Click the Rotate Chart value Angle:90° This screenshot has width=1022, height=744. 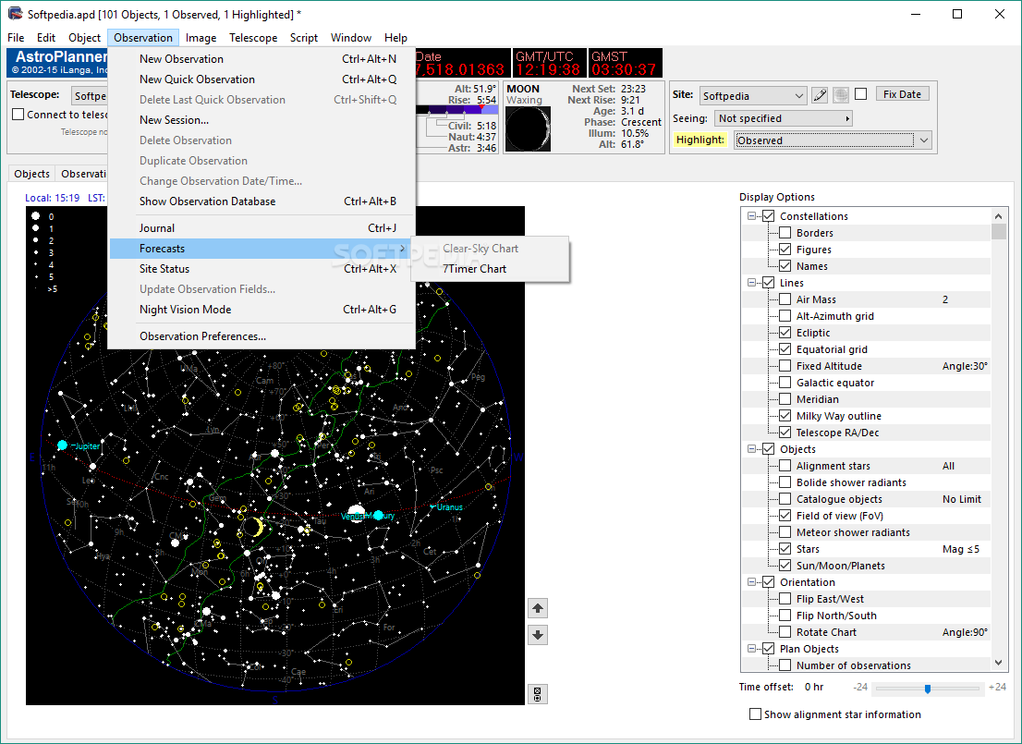coord(965,632)
